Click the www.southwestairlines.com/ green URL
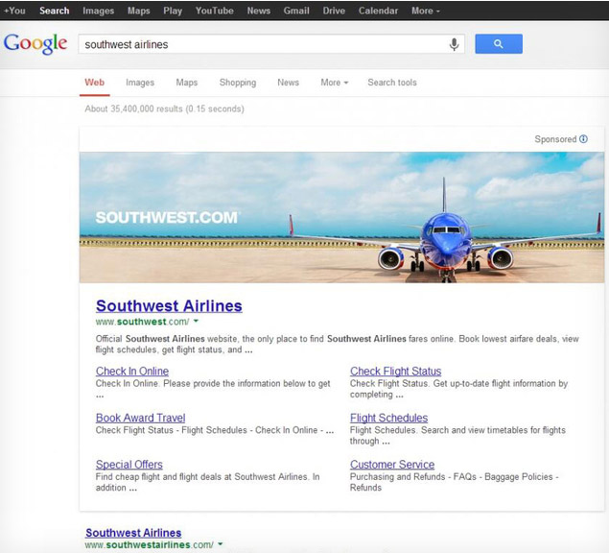This screenshot has width=609, height=553. [x=149, y=544]
